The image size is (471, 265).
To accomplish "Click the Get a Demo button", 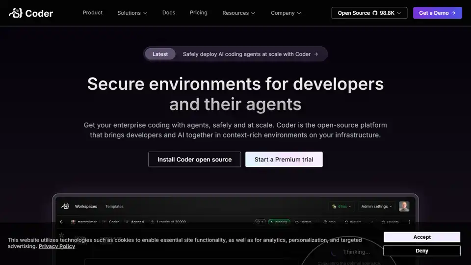I will point(437,13).
